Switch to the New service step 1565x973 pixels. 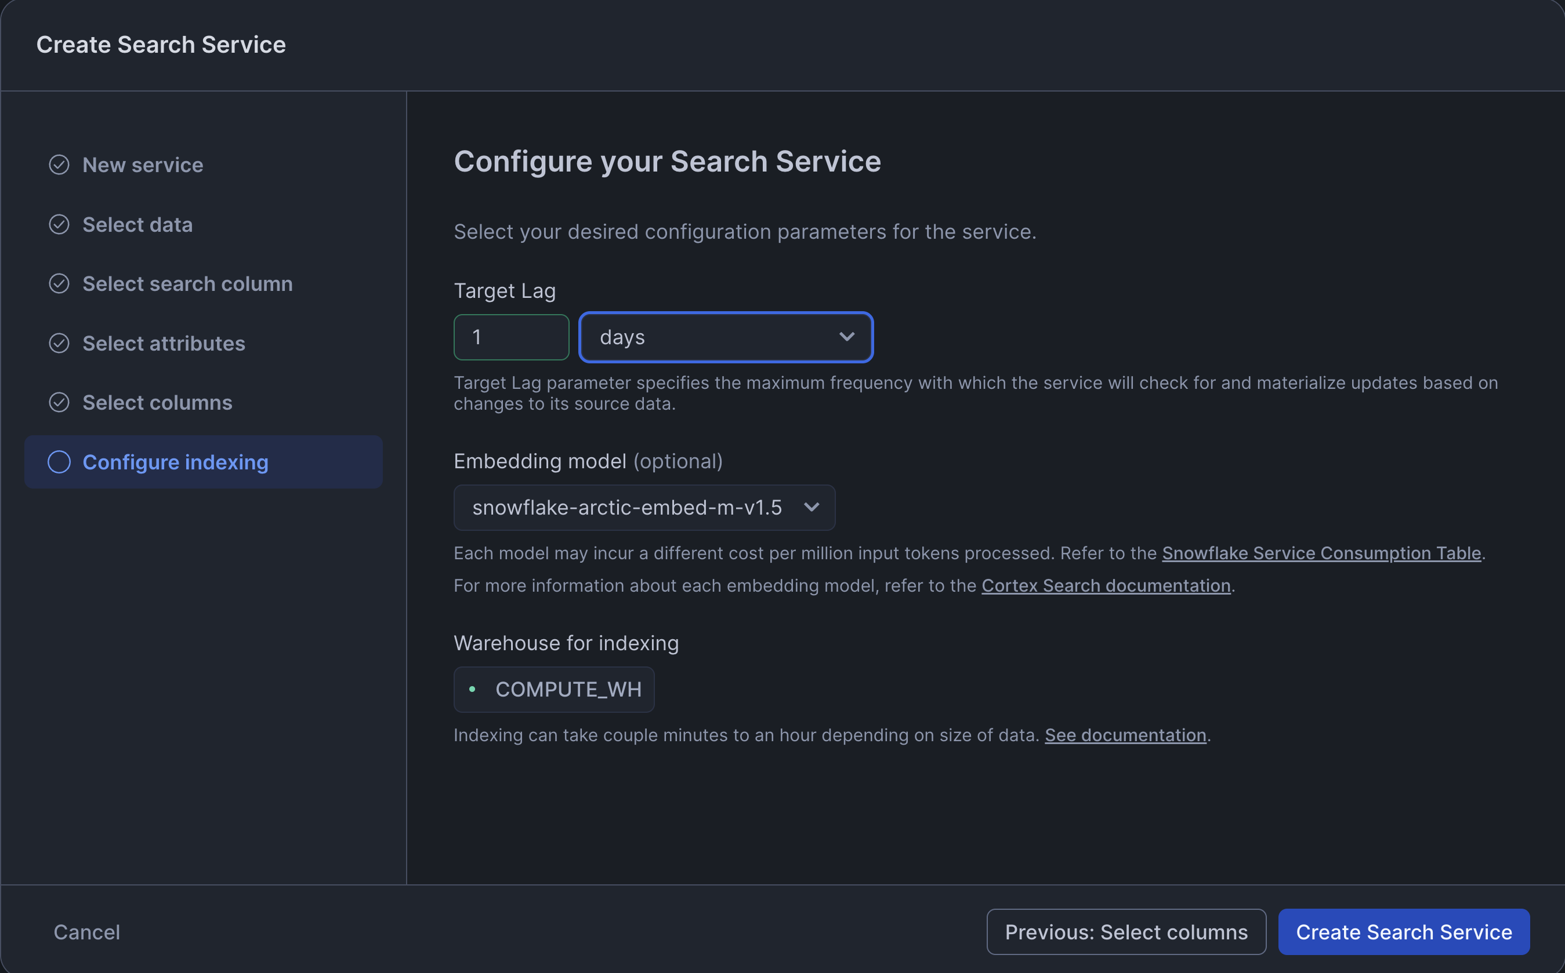[x=143, y=165]
